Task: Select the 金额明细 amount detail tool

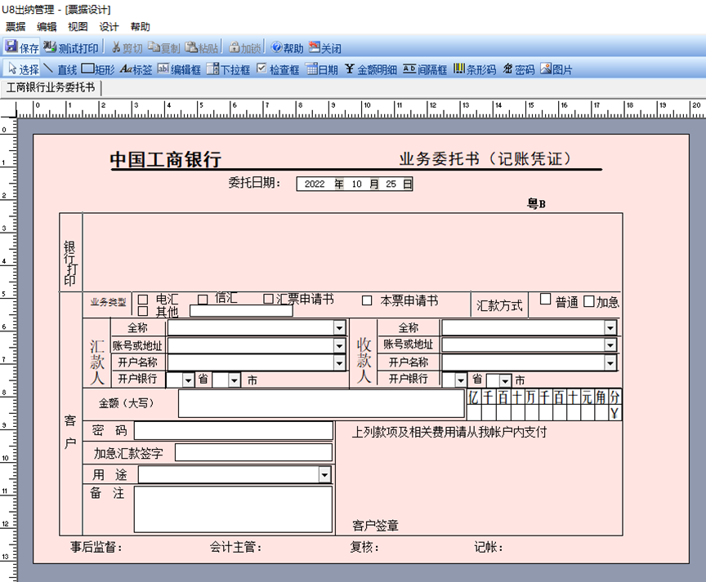Action: (371, 69)
